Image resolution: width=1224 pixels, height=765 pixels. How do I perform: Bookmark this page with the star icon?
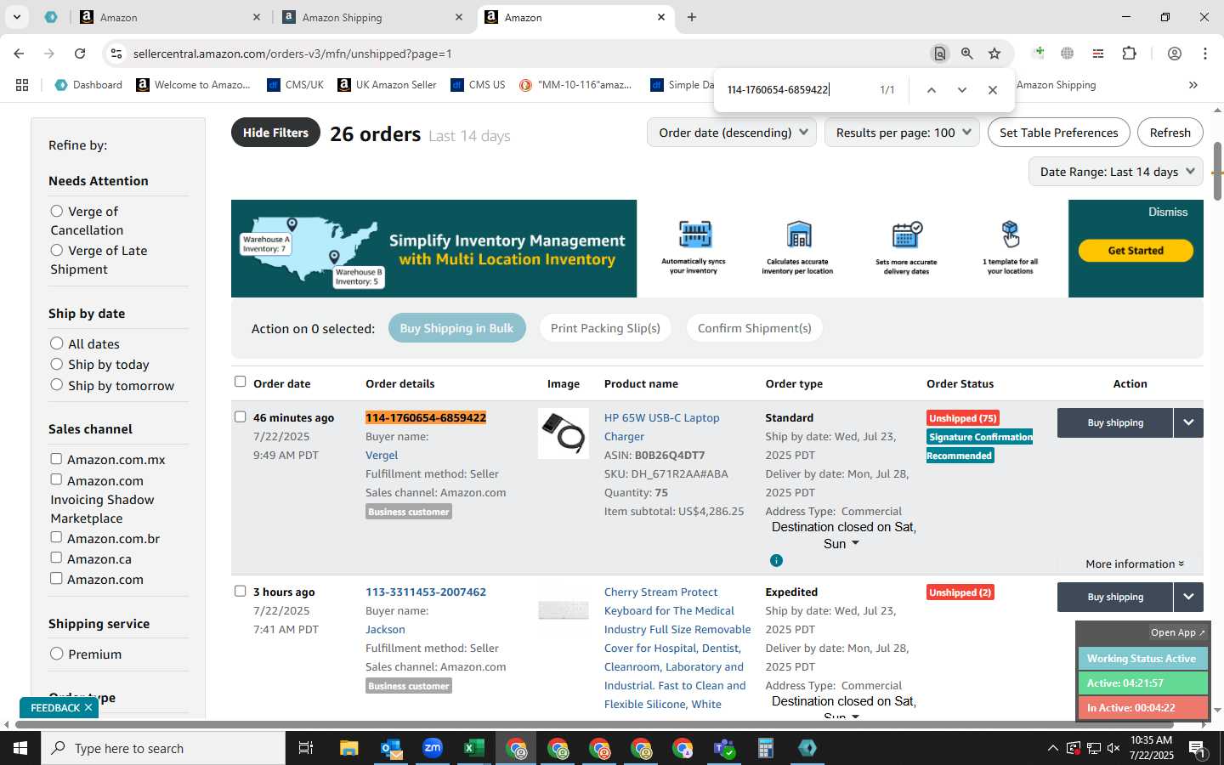tap(994, 54)
